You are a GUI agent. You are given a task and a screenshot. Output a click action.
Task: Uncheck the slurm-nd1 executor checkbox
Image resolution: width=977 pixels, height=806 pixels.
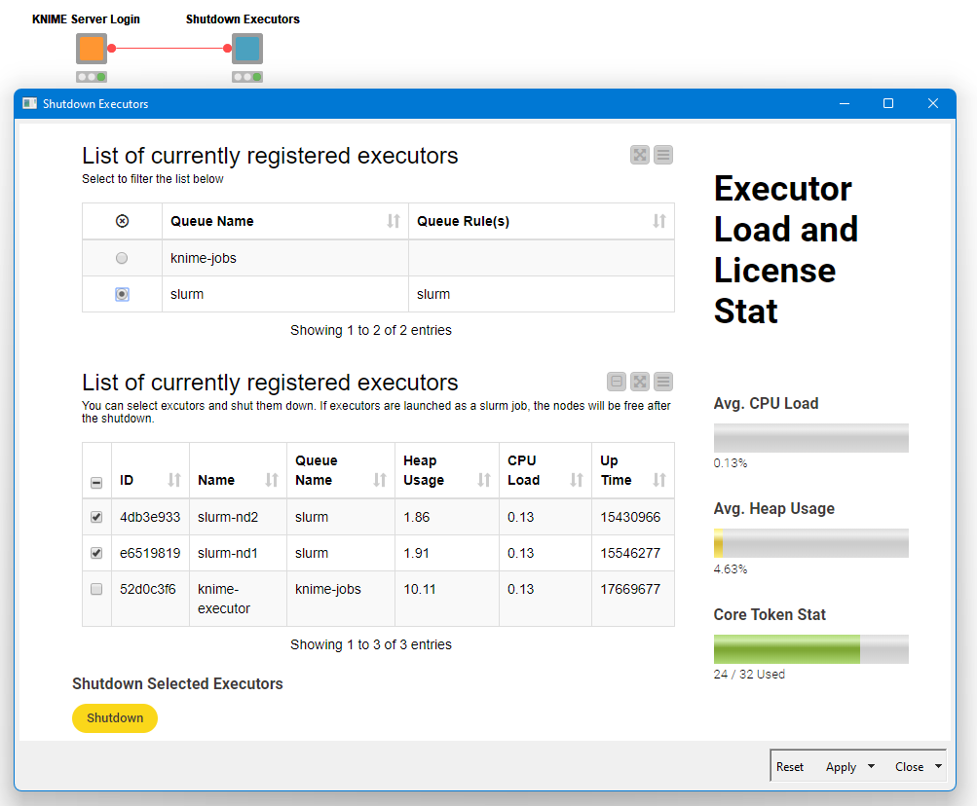(x=96, y=553)
